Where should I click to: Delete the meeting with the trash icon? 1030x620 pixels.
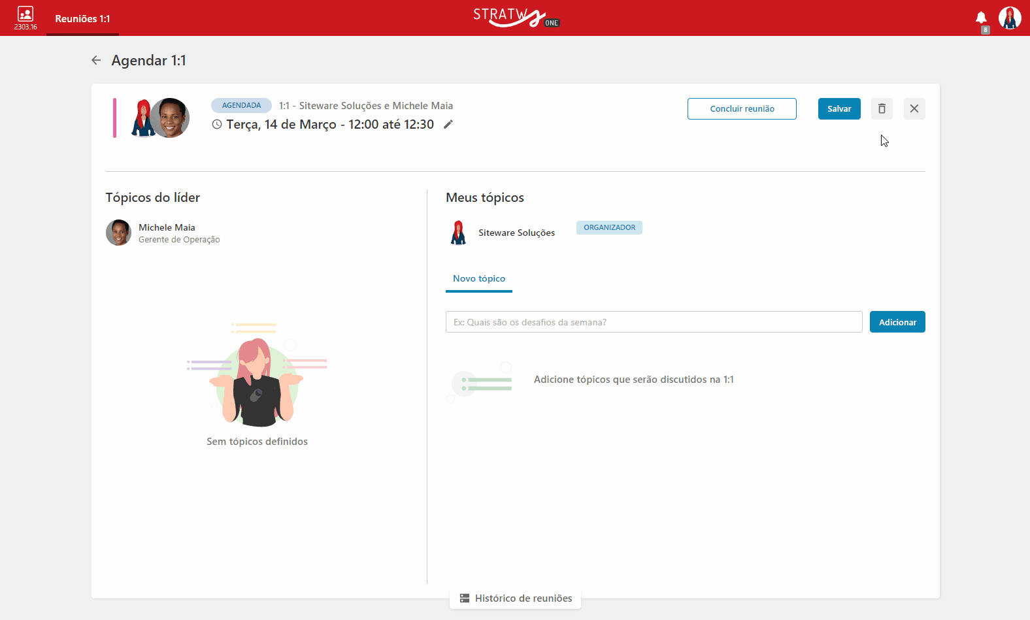[x=882, y=108]
